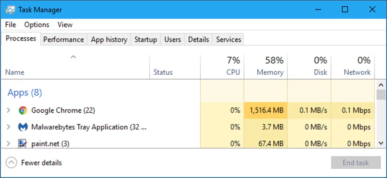Select the Chrome memory usage cell
Viewport: 387px width, 178px height.
tap(266, 110)
